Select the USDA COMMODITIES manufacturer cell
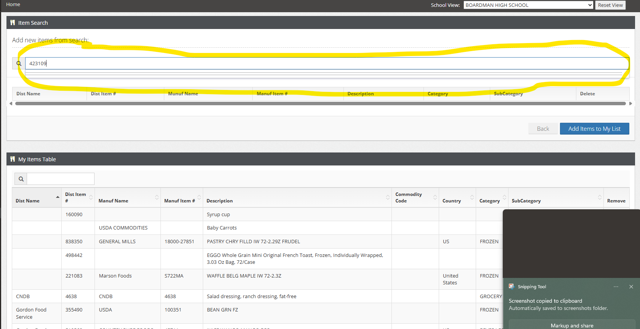 click(128, 228)
